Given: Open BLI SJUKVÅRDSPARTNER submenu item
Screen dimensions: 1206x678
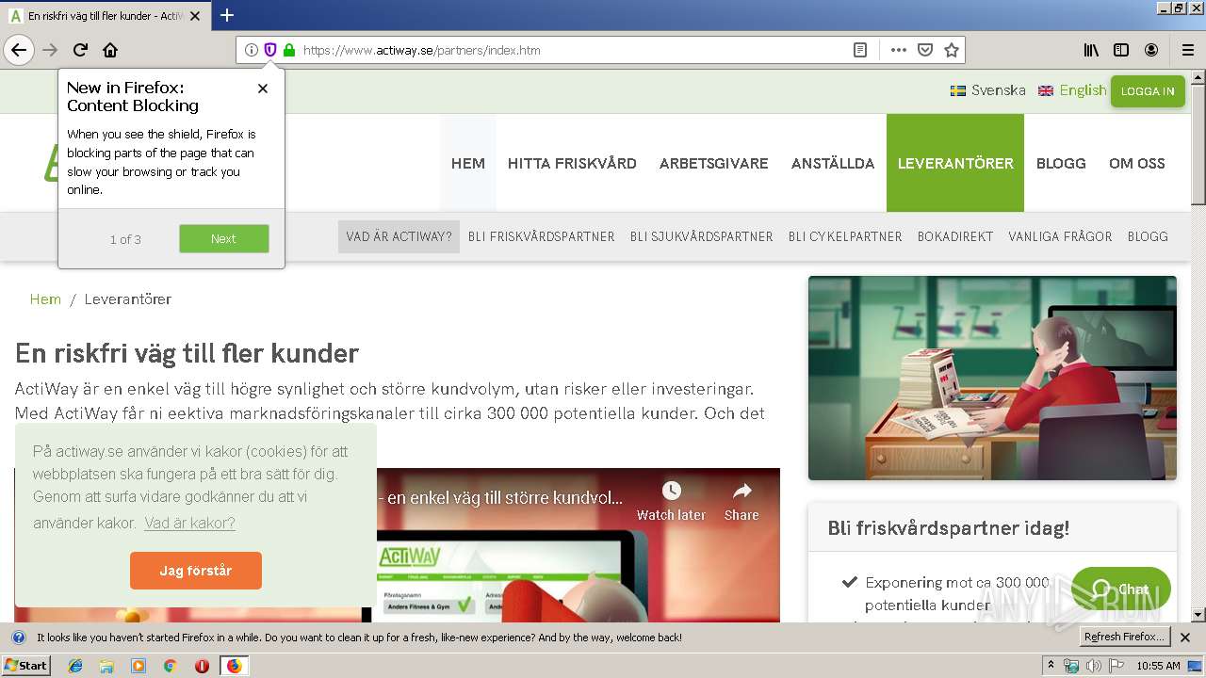Looking at the screenshot, I should click(702, 236).
